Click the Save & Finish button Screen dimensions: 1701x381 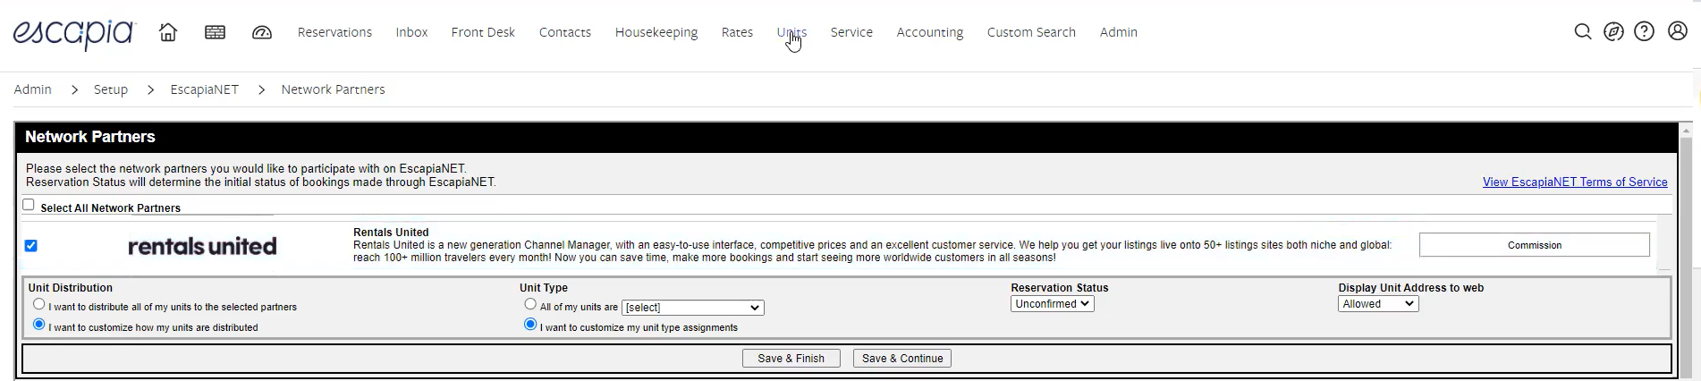click(791, 359)
